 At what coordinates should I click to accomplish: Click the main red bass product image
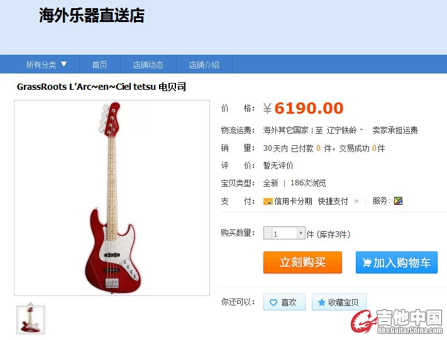tap(112, 198)
